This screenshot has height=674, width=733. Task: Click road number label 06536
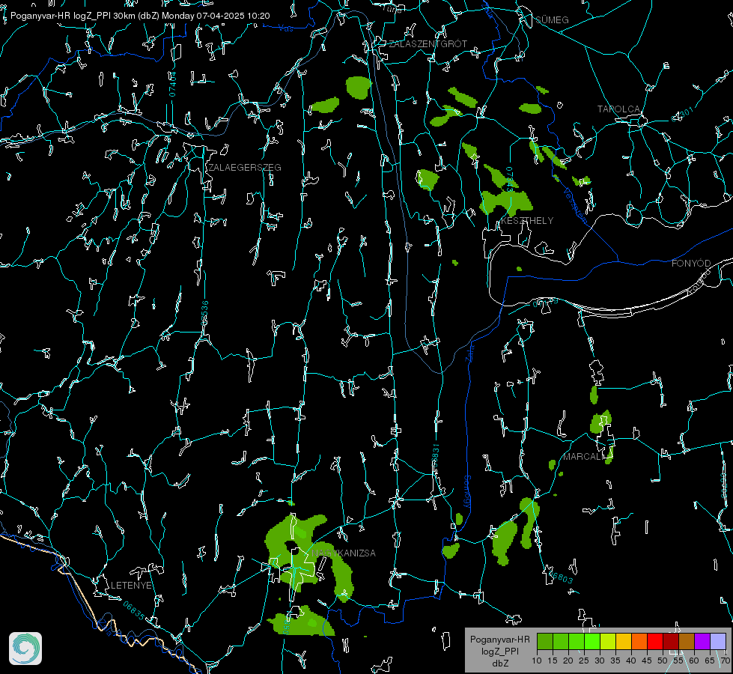click(204, 313)
